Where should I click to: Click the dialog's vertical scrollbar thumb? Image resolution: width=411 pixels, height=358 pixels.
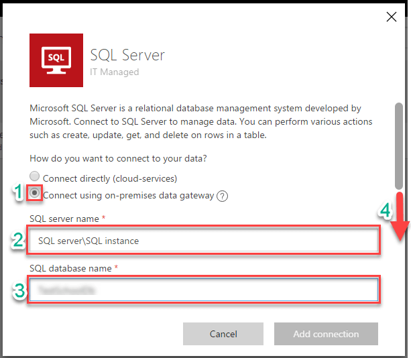point(398,144)
